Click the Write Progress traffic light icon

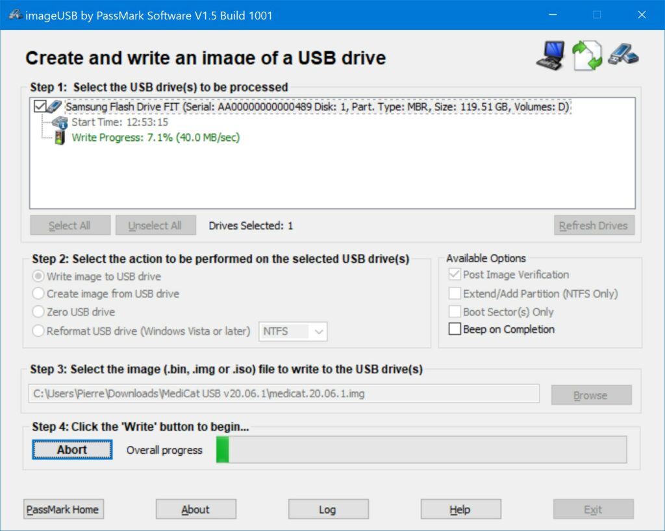click(x=60, y=138)
